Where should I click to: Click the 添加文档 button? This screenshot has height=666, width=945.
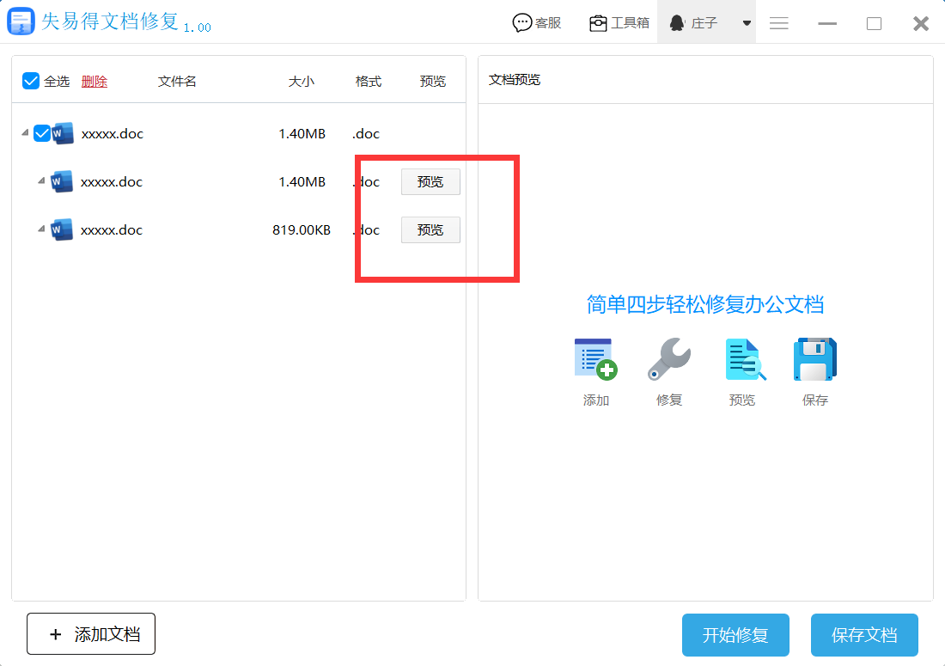click(x=91, y=634)
